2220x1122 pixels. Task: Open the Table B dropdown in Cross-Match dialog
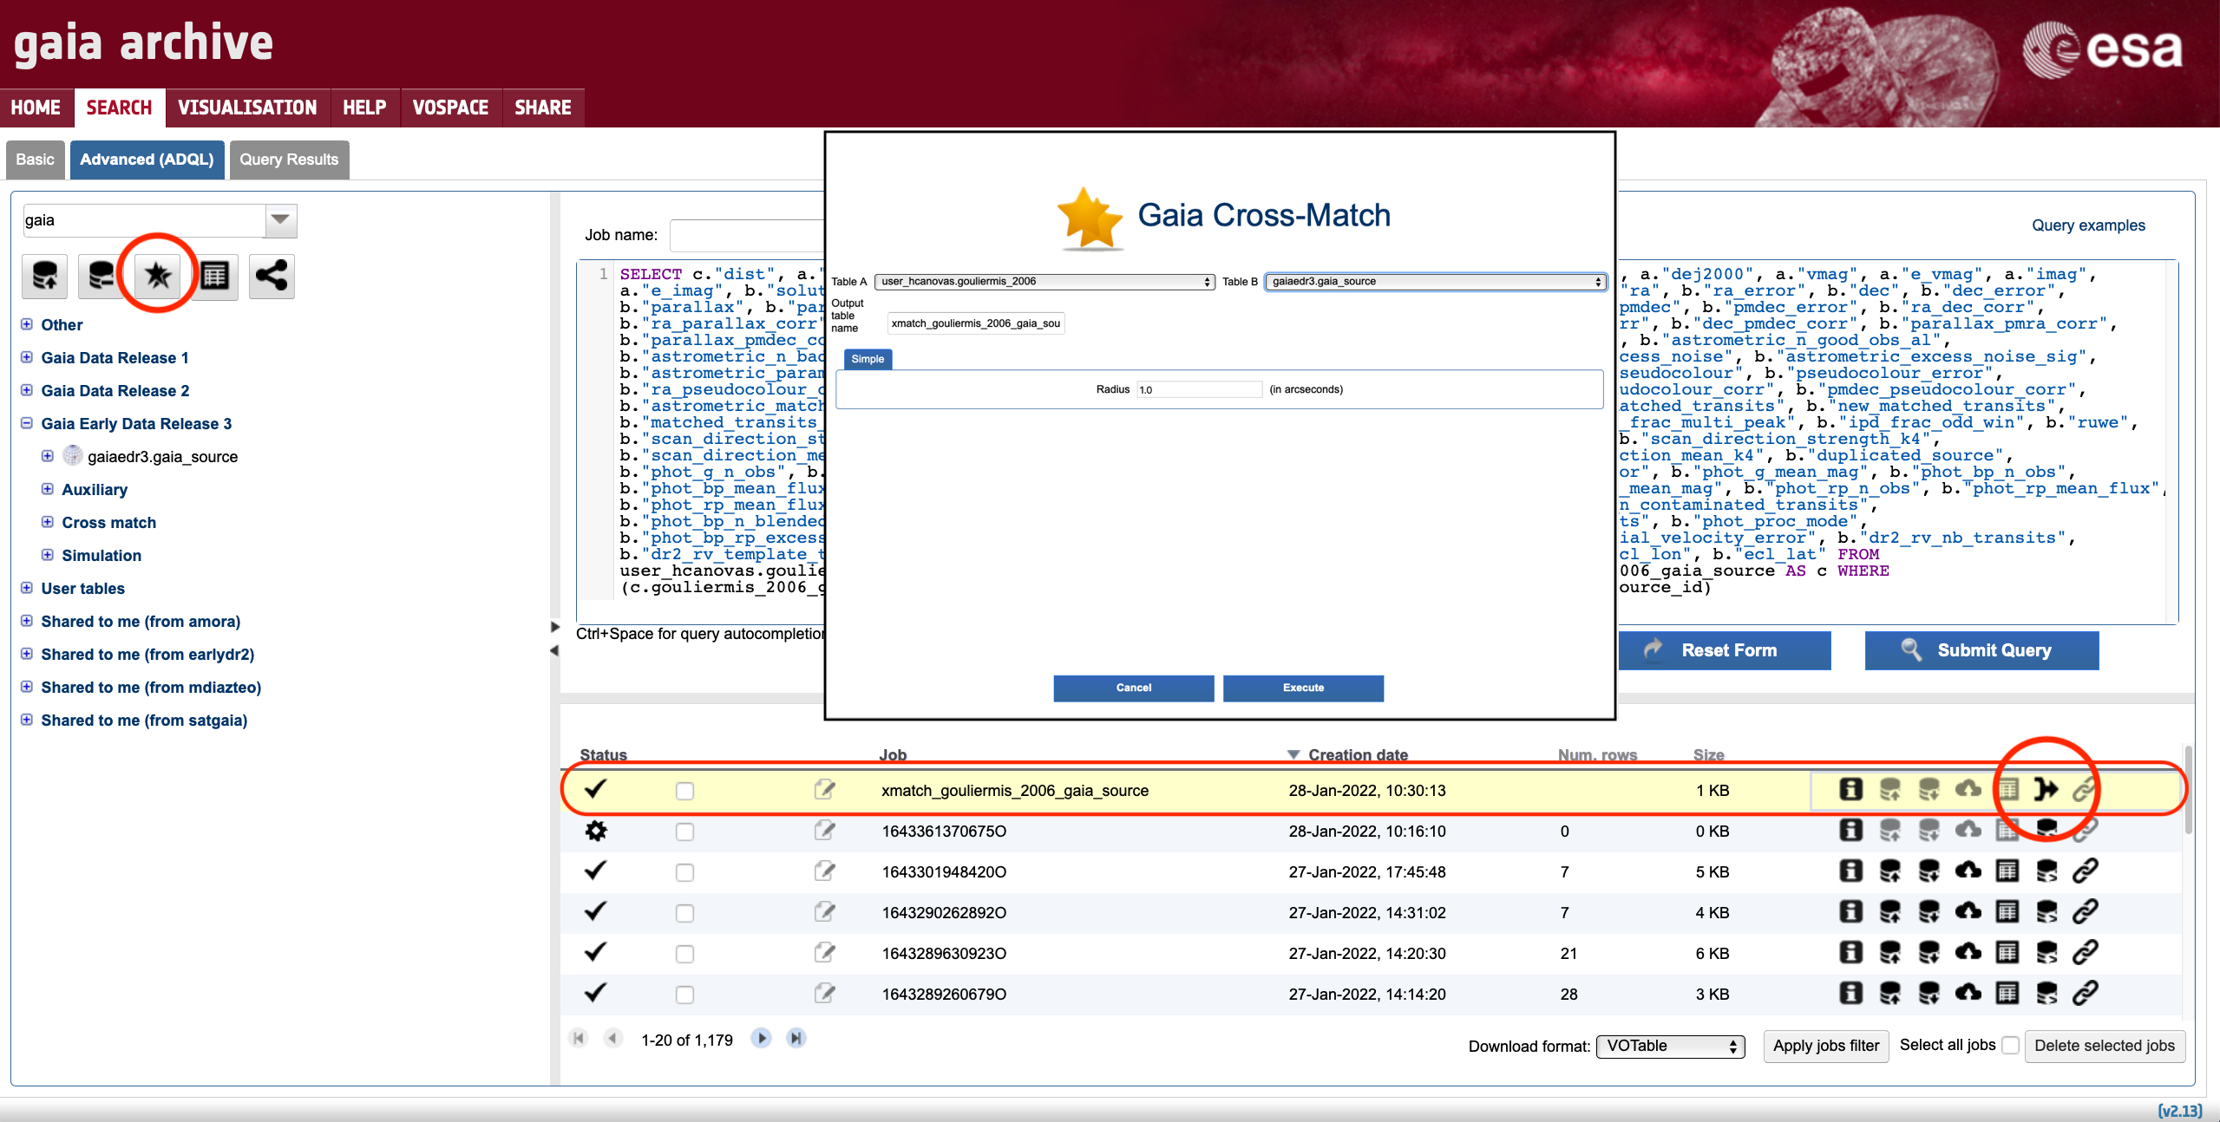click(1436, 282)
